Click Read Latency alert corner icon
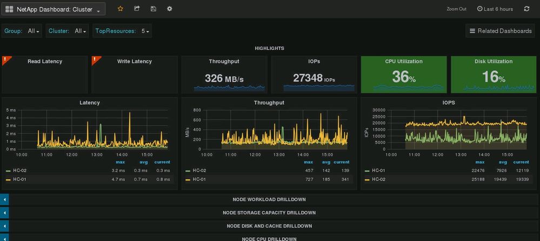Image resolution: width=540 pixels, height=241 pixels. 5,59
